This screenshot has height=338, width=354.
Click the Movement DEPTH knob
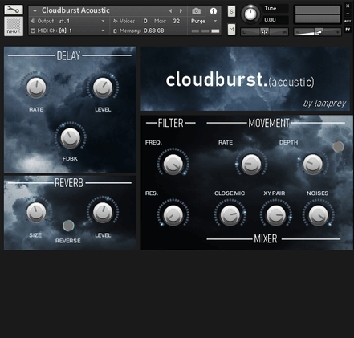pos(312,164)
